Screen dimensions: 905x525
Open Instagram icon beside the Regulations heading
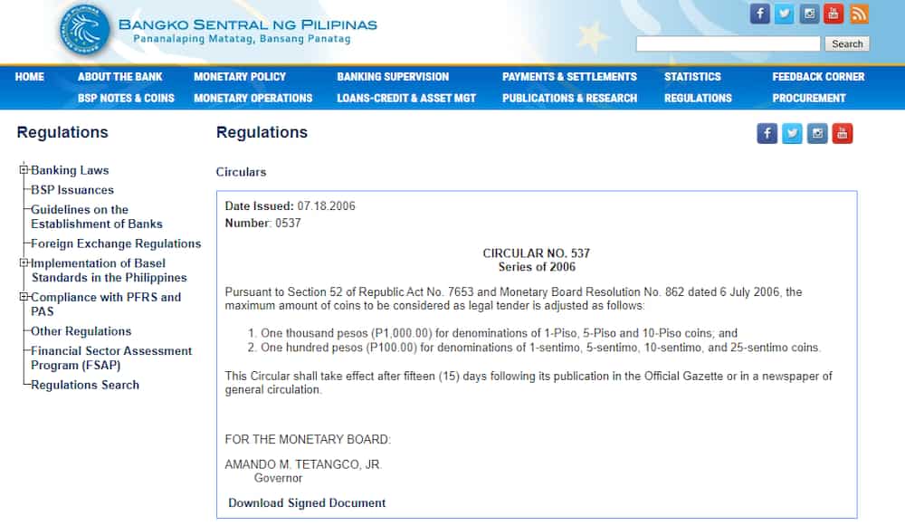(817, 133)
